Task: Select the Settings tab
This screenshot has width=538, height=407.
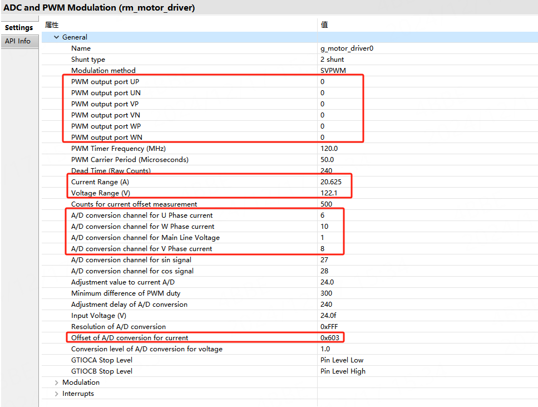Action: (x=19, y=28)
